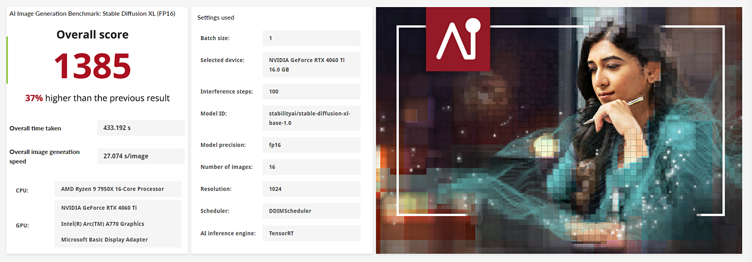Image resolution: width=752 pixels, height=262 pixels.
Task: Click the Intel Arc A770 Graphics GPU entry
Action: point(118,224)
